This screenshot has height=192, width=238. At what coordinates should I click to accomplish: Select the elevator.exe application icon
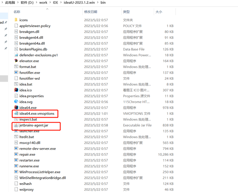click(16, 61)
